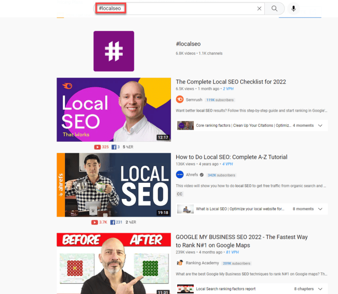The width and height of the screenshot is (338, 294).
Task: Click the 4 VPH stat for Ahrefs video
Action: click(x=227, y=164)
